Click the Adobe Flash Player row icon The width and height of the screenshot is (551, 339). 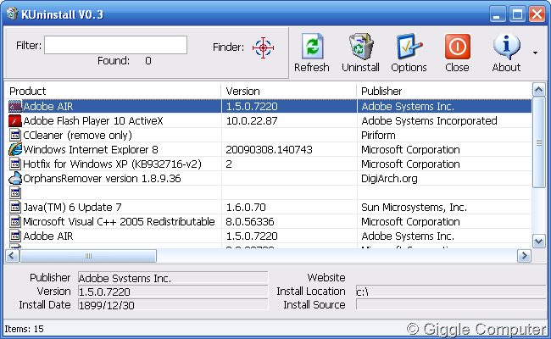click(x=14, y=121)
